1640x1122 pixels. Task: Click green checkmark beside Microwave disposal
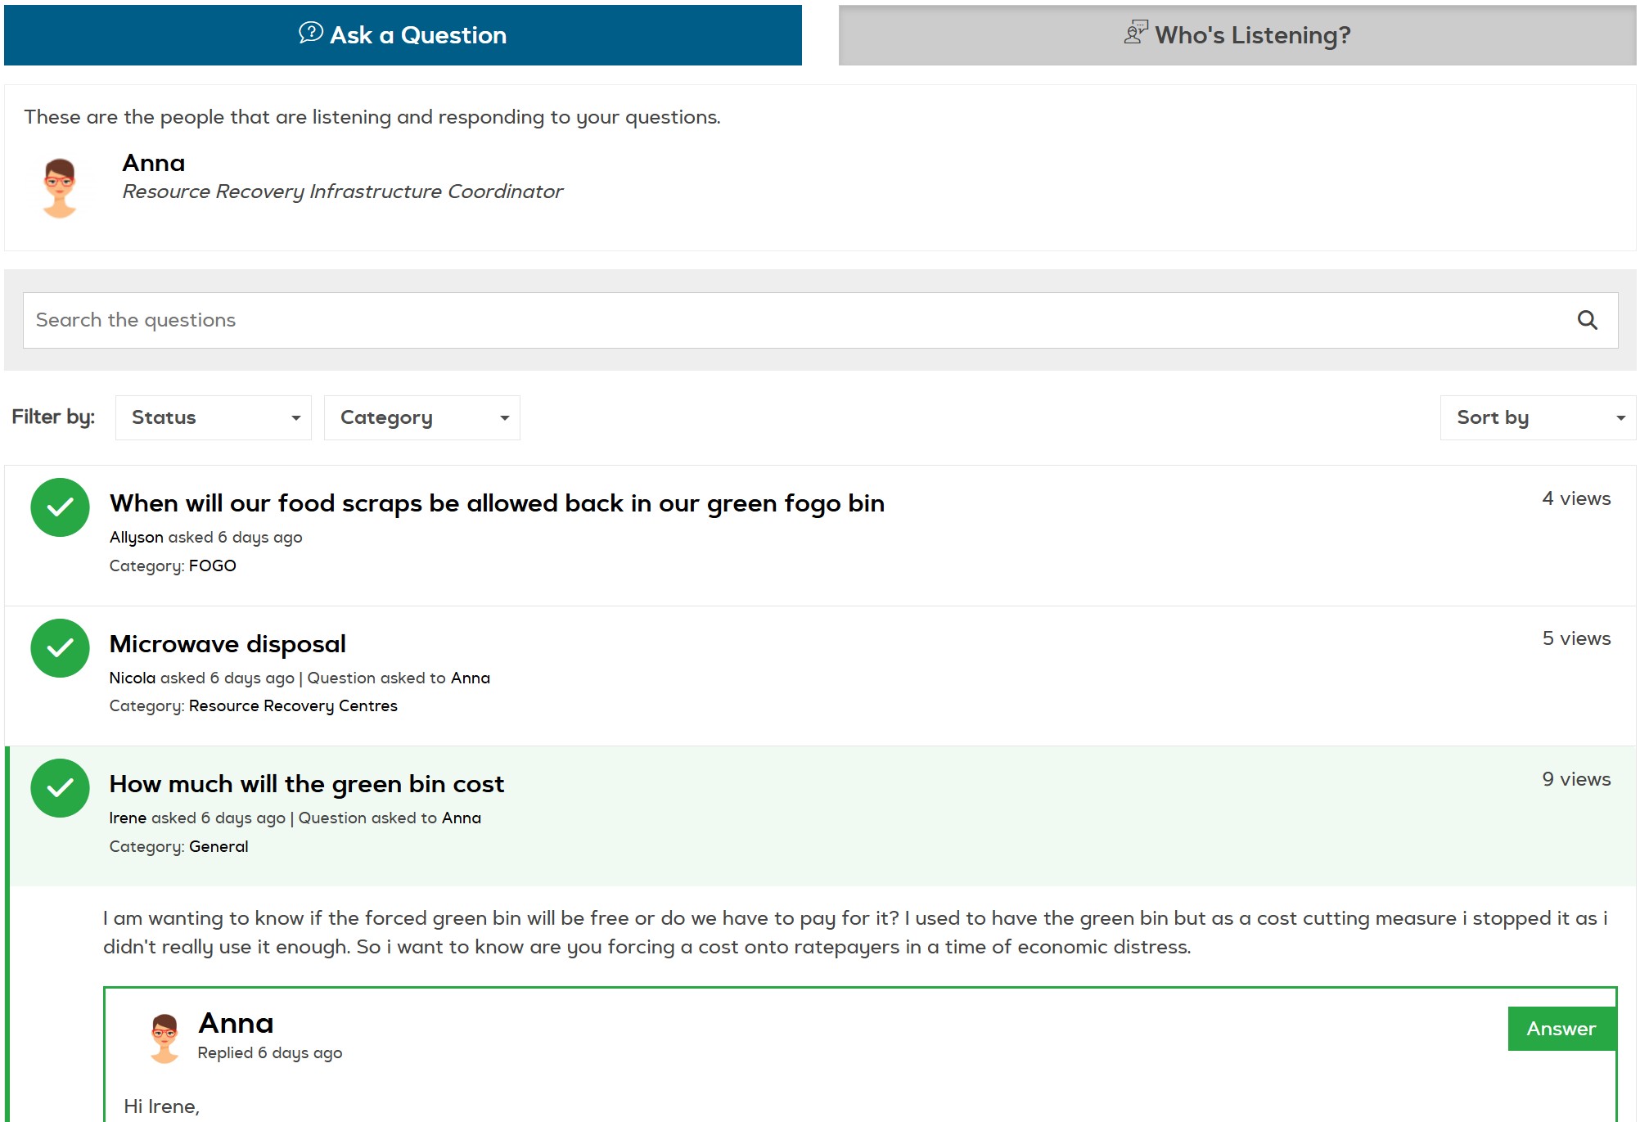(60, 648)
